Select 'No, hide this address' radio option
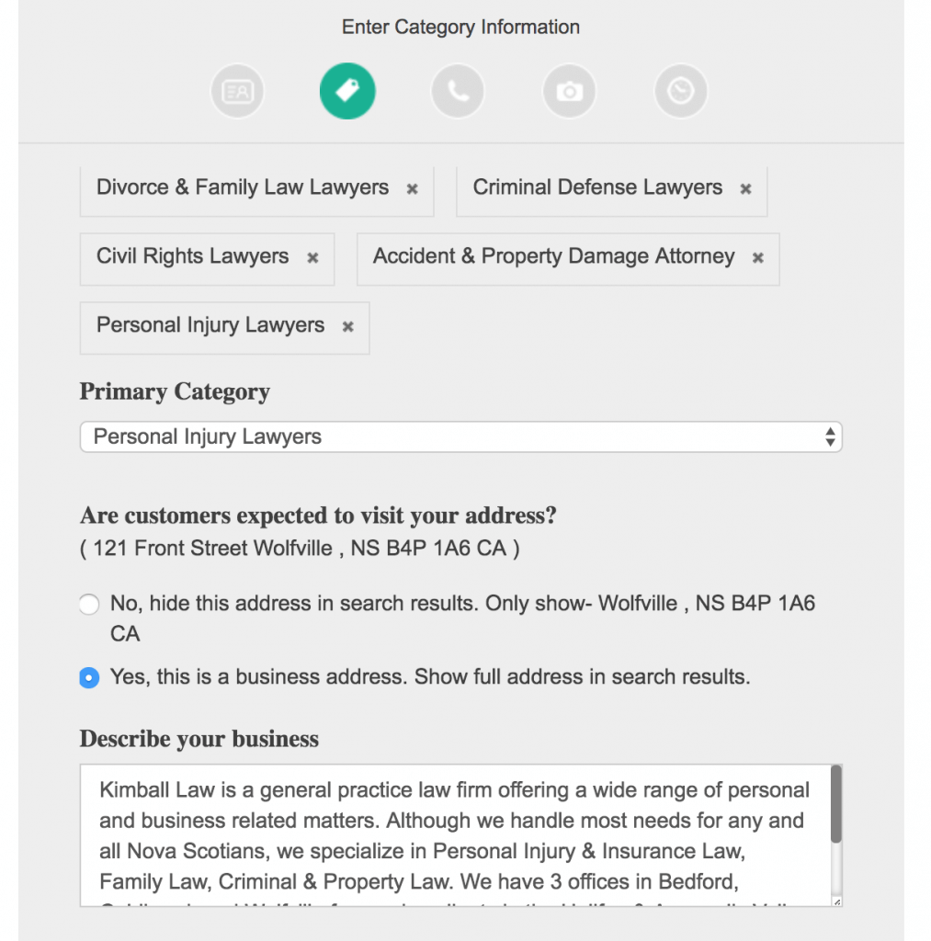The height and width of the screenshot is (941, 931). coord(89,604)
